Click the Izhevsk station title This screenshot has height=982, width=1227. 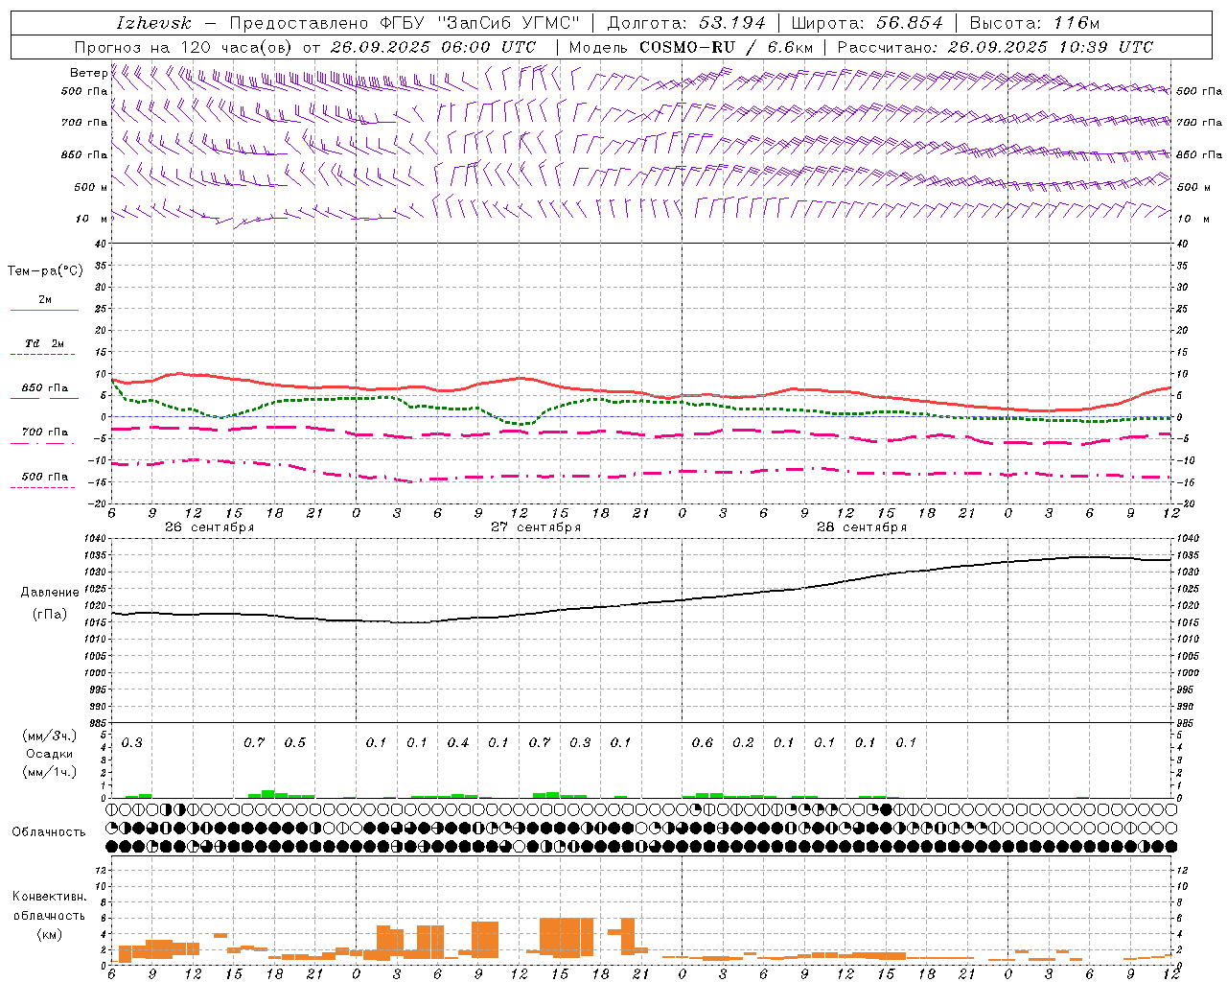[153, 23]
